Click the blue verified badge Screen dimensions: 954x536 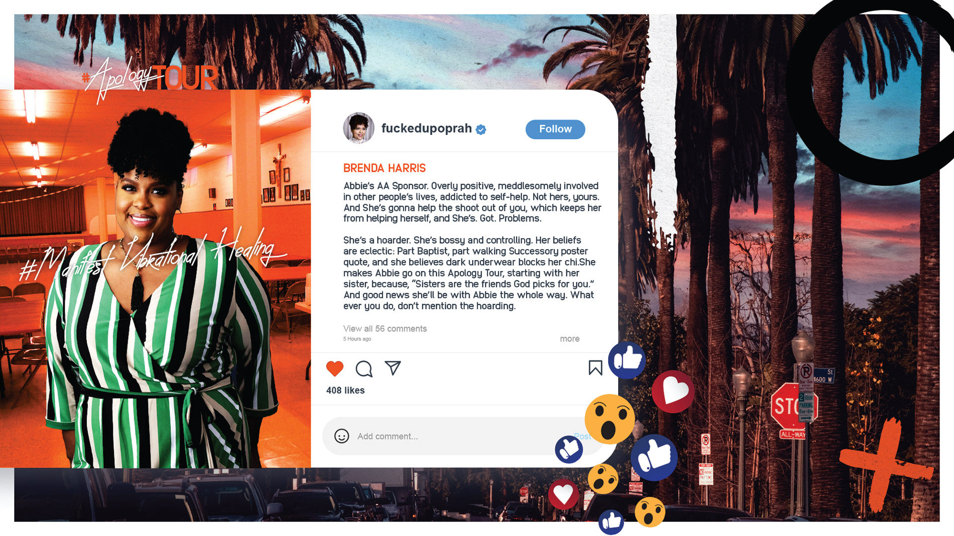click(480, 130)
